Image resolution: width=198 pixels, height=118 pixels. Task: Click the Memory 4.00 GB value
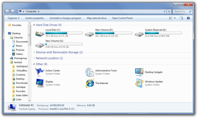(x=91, y=105)
